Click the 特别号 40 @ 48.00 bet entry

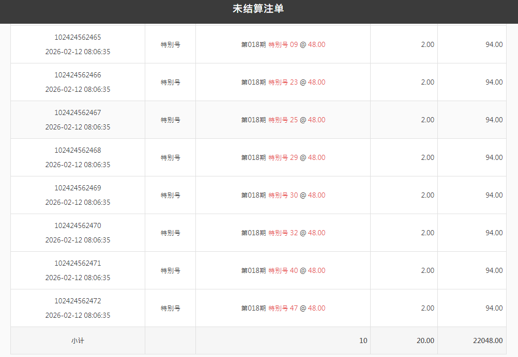[296, 271]
